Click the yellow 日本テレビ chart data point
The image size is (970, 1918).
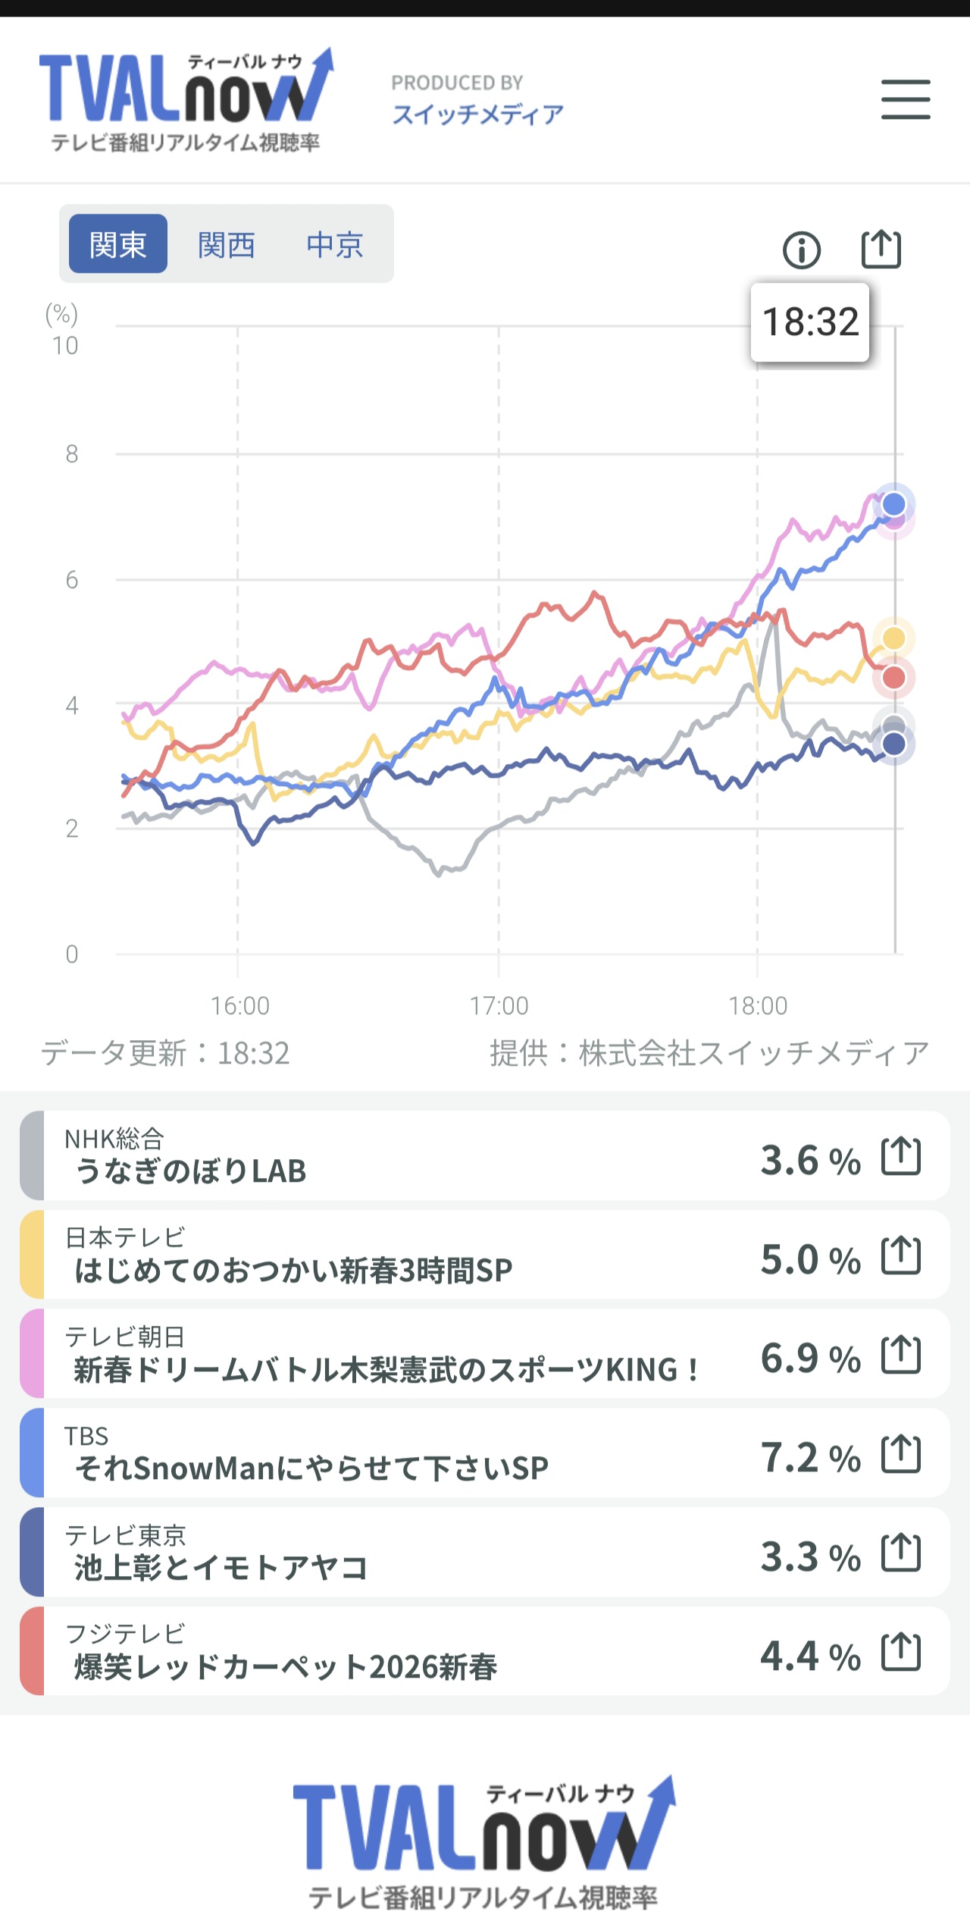894,638
